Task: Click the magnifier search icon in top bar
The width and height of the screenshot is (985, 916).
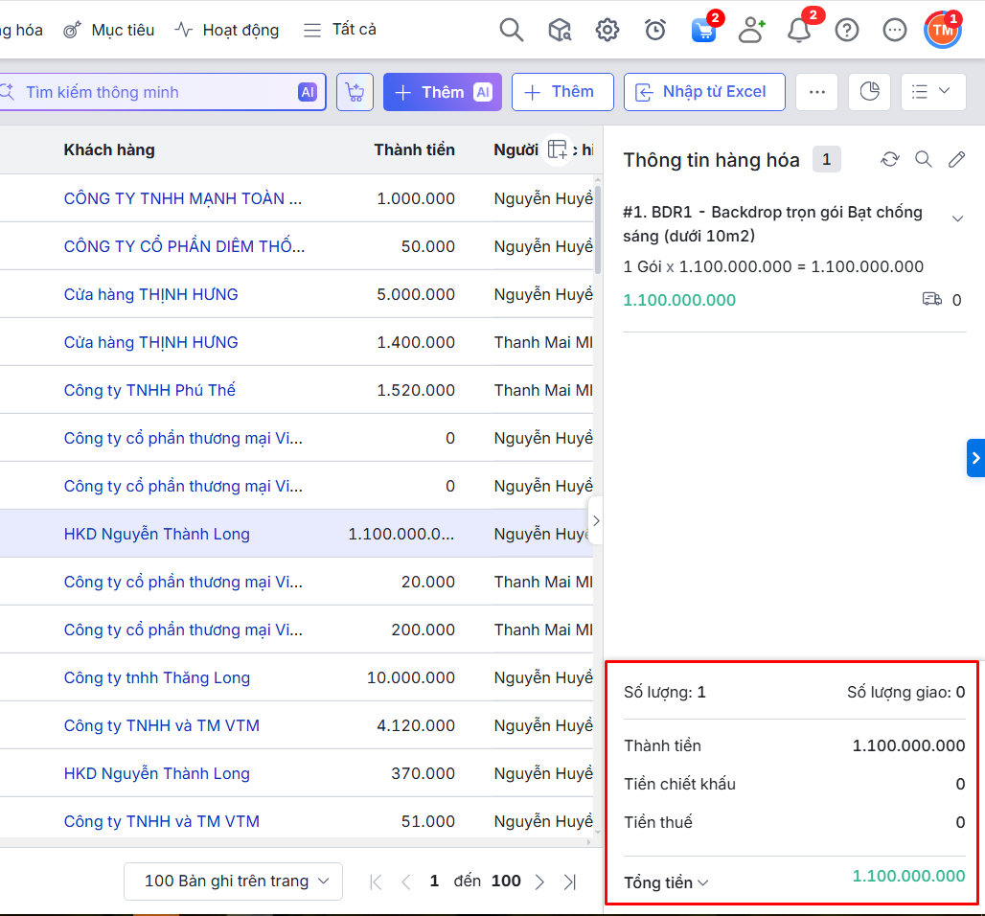Action: click(x=512, y=30)
